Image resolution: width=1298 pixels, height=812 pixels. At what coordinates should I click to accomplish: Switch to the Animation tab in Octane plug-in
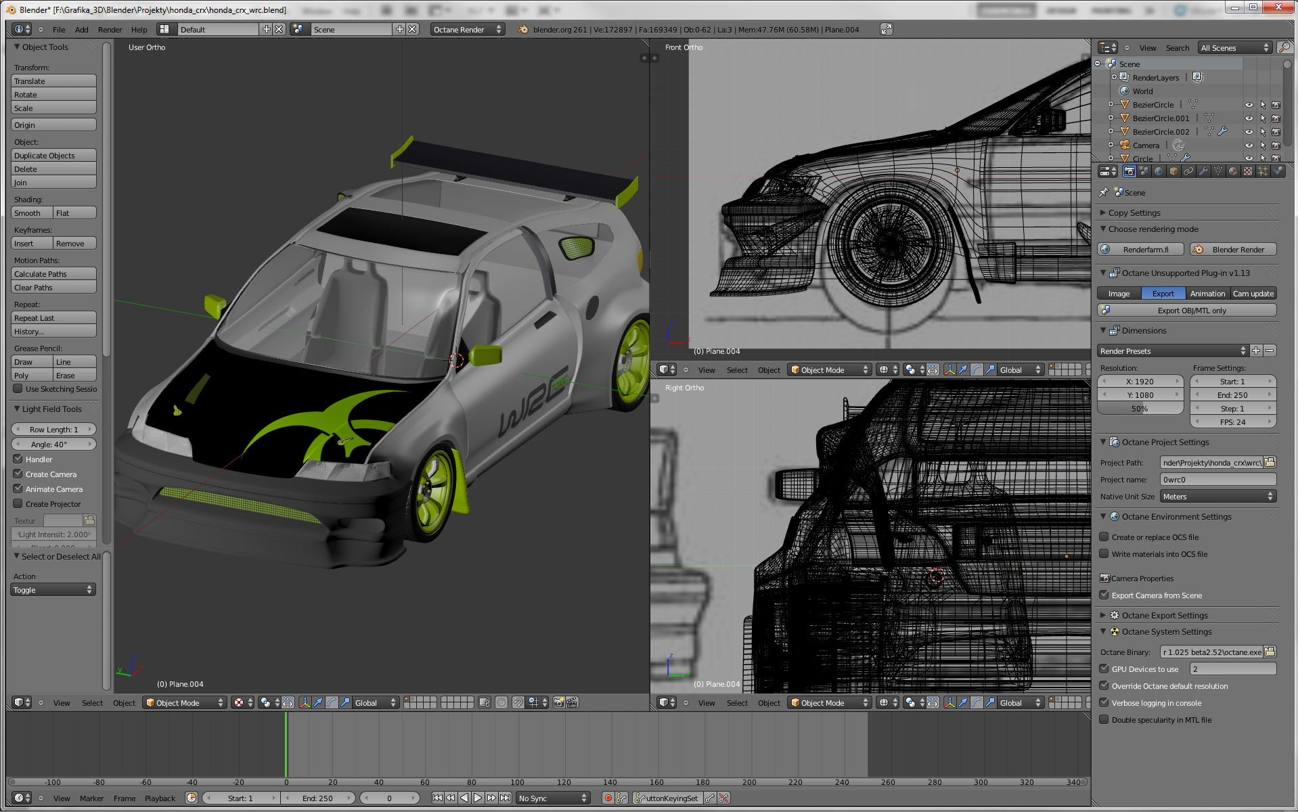1207,294
